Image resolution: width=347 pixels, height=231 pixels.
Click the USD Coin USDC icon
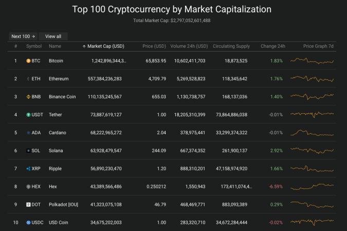pyautogui.click(x=28, y=223)
